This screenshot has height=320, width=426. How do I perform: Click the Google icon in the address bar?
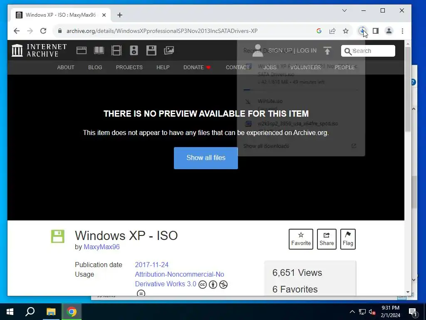[319, 31]
